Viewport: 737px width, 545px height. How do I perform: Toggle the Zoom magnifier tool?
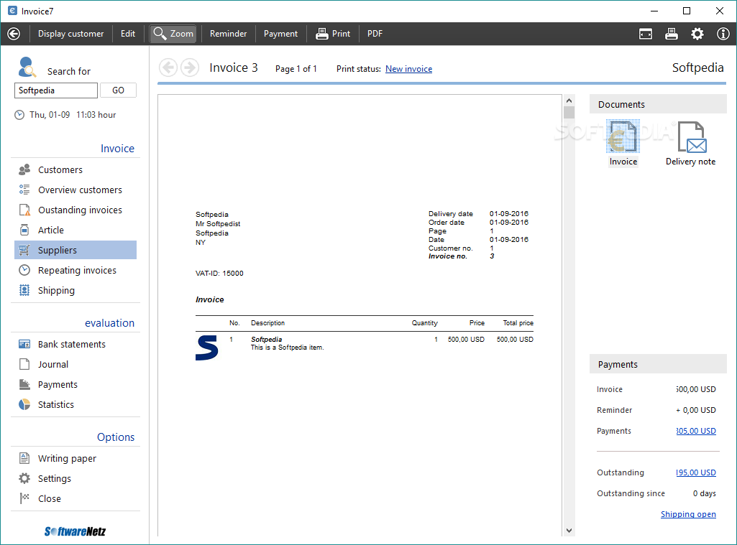(173, 34)
